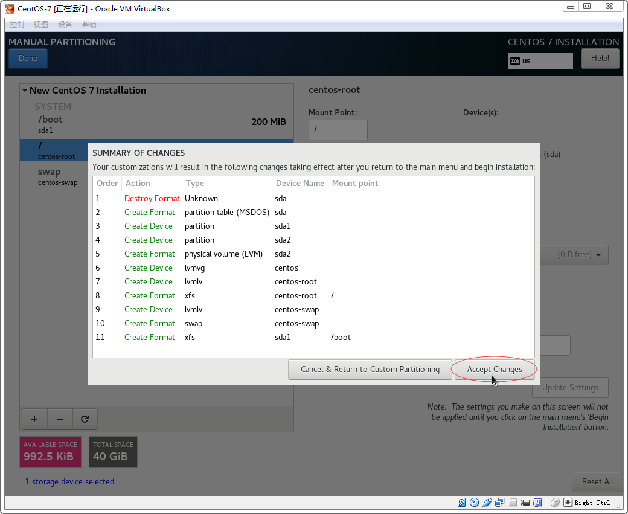Click the plus add mount point button

coord(34,419)
